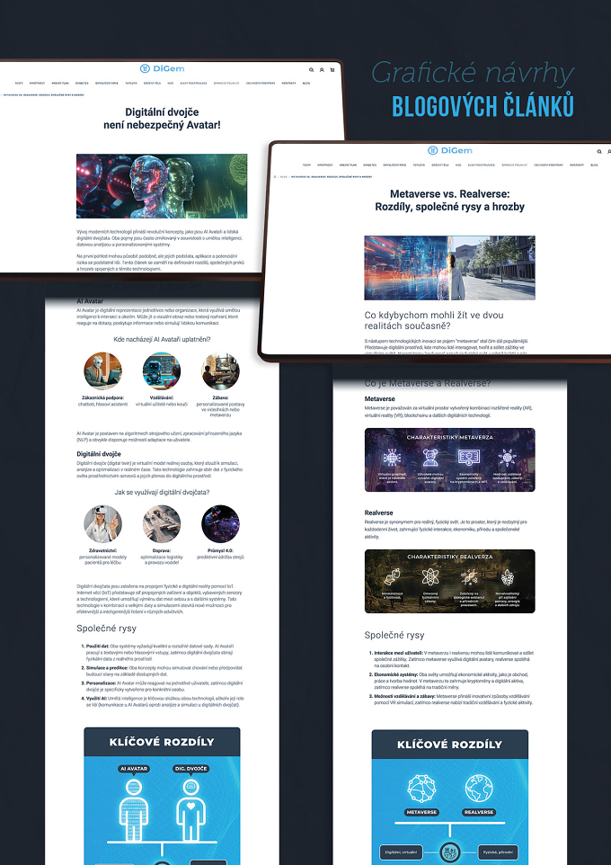
Task: Click the METAVERSE network globe icon
Action: pos(421,789)
